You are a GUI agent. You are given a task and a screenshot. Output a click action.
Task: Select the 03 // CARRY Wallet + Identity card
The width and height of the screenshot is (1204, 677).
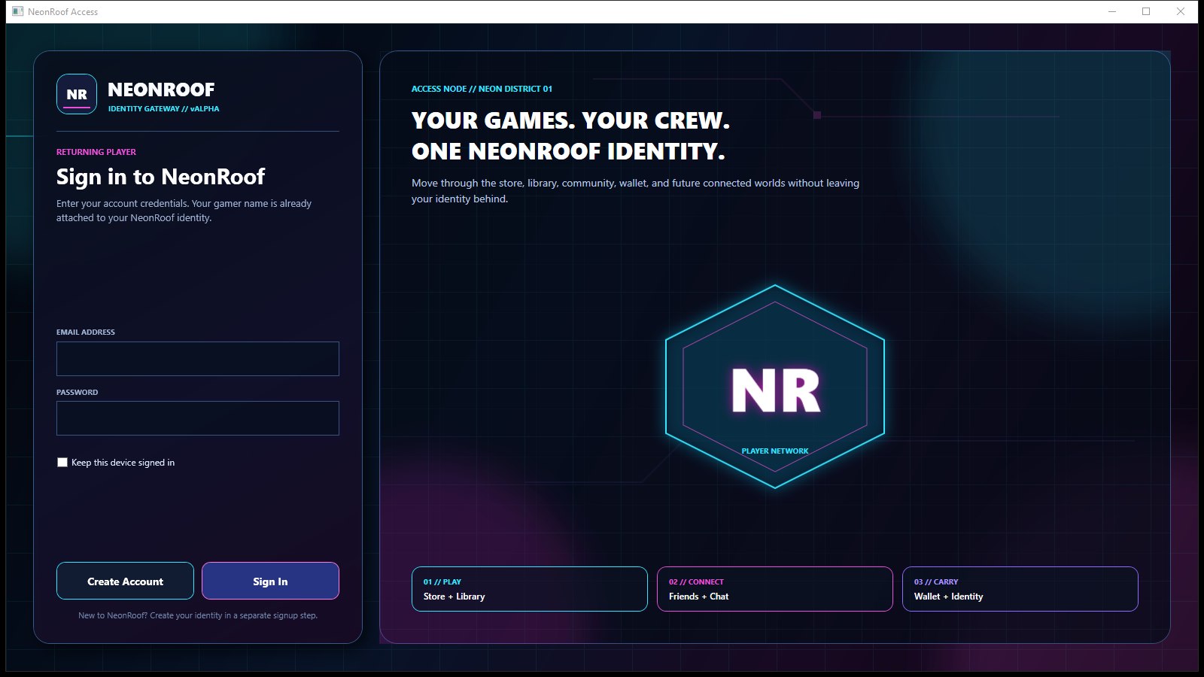1020,589
